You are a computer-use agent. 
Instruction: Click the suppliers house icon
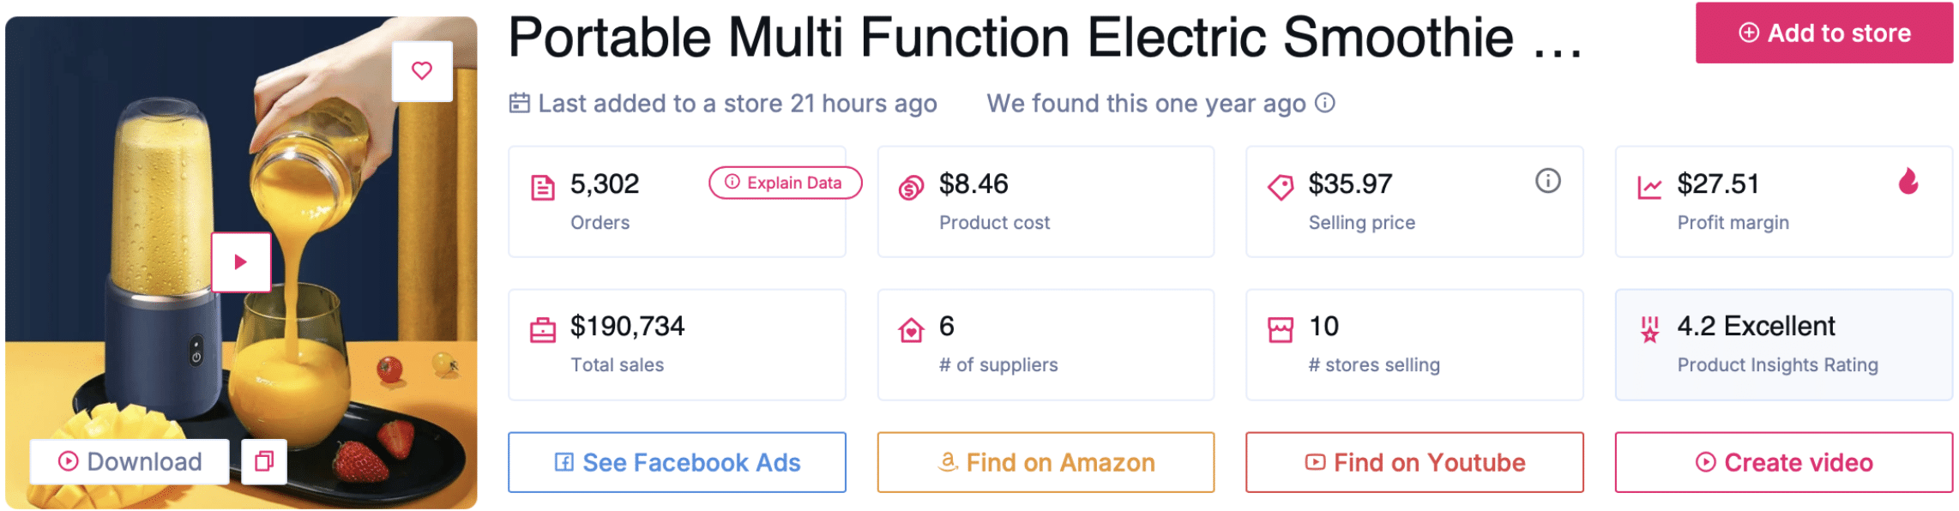911,330
